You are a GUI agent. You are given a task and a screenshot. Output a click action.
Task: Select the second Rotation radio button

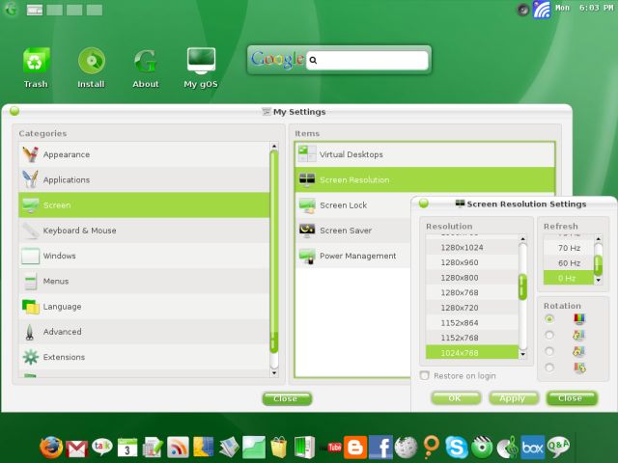click(549, 335)
